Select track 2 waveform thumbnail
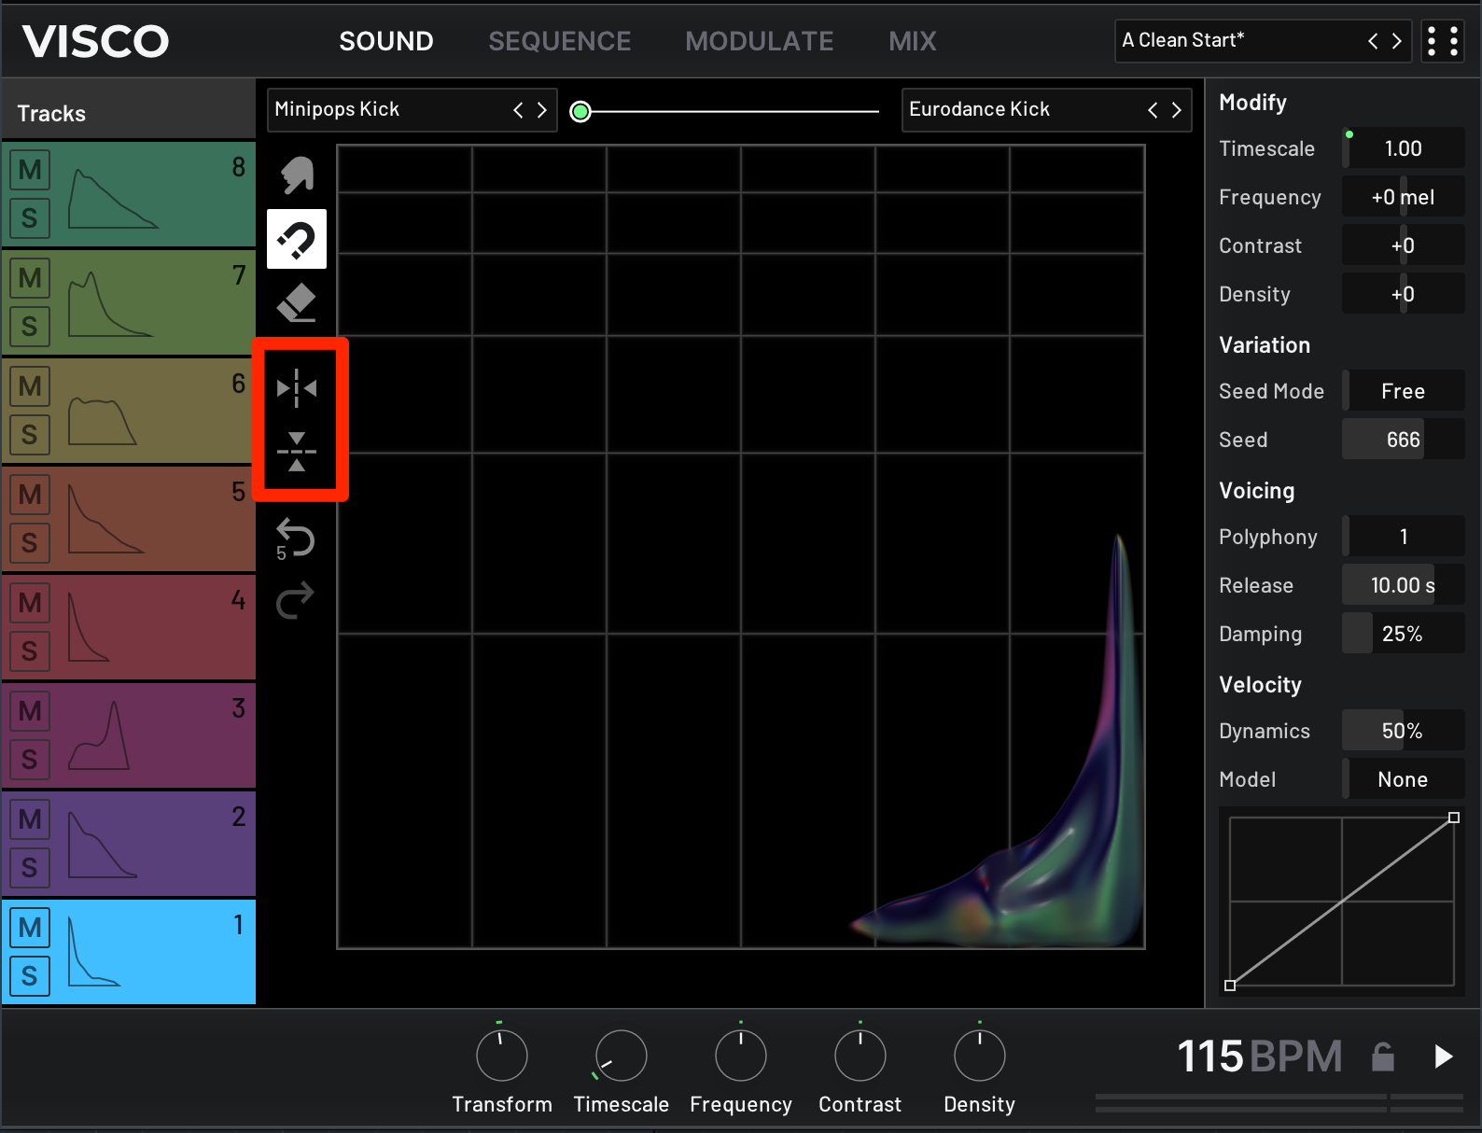Viewport: 1482px width, 1133px height. coord(102,844)
